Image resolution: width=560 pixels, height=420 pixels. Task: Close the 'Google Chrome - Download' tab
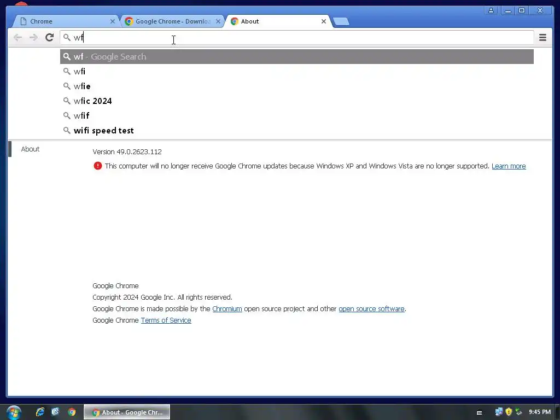click(x=218, y=21)
